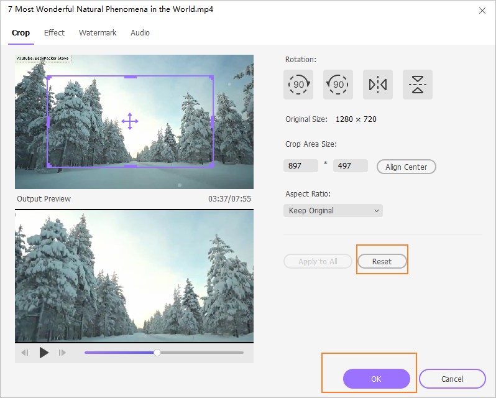The height and width of the screenshot is (398, 496).
Task: Go to the Audio tab
Action: tap(140, 33)
